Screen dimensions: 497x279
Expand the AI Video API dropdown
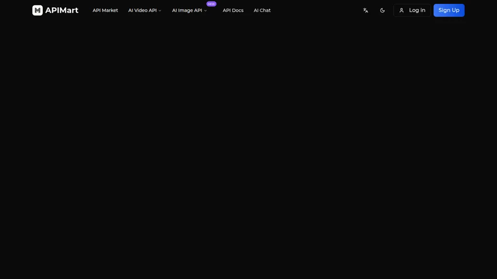click(145, 11)
